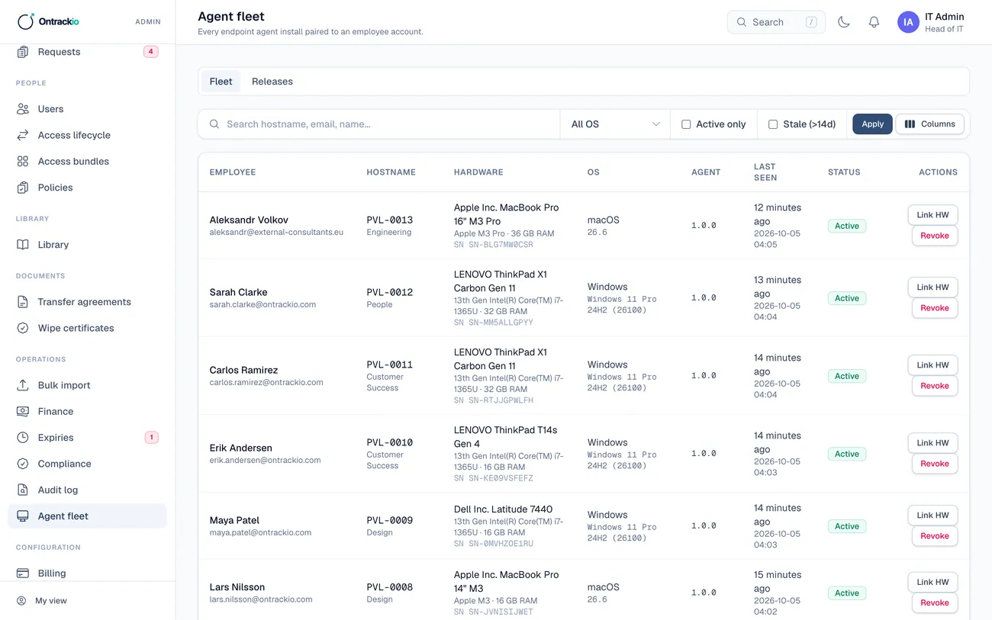Screen dimensions: 992x620
Task: Check the Stale (>14d) checkbox
Action: point(773,124)
